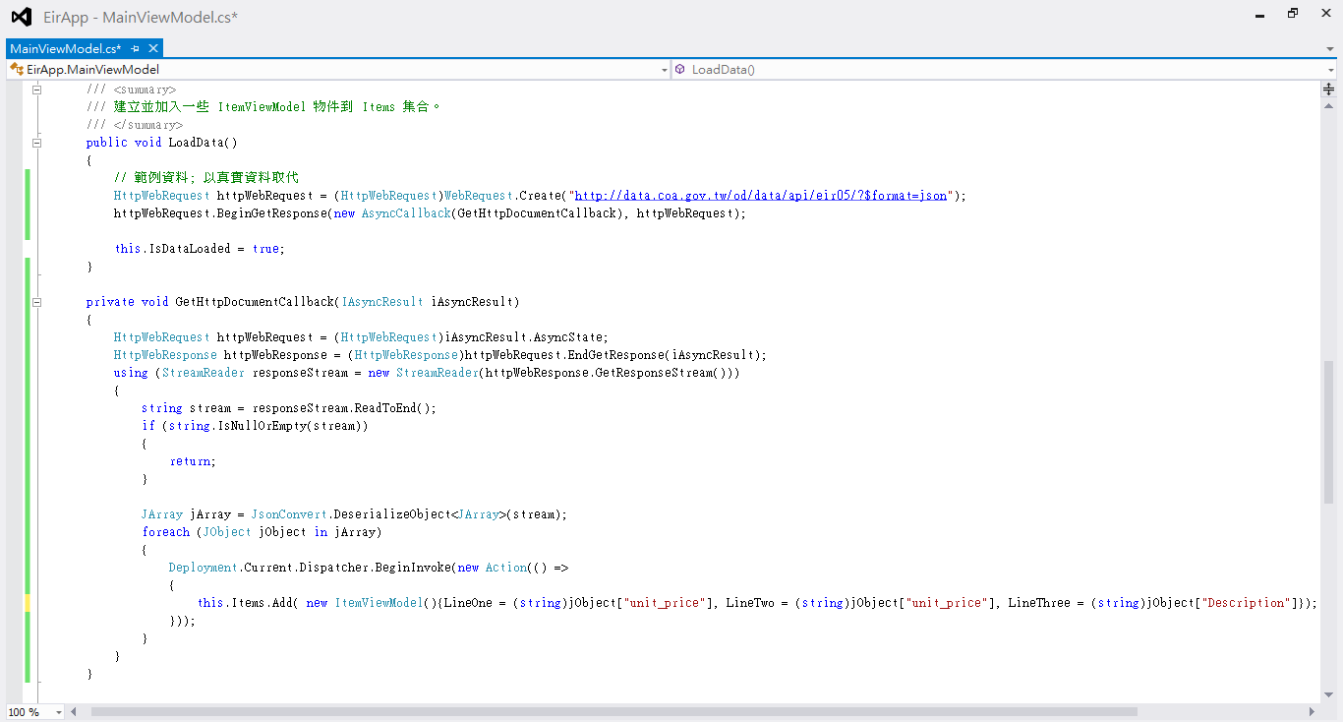Click the ItemViewModel Items summary comment text

pyautogui.click(x=263, y=107)
